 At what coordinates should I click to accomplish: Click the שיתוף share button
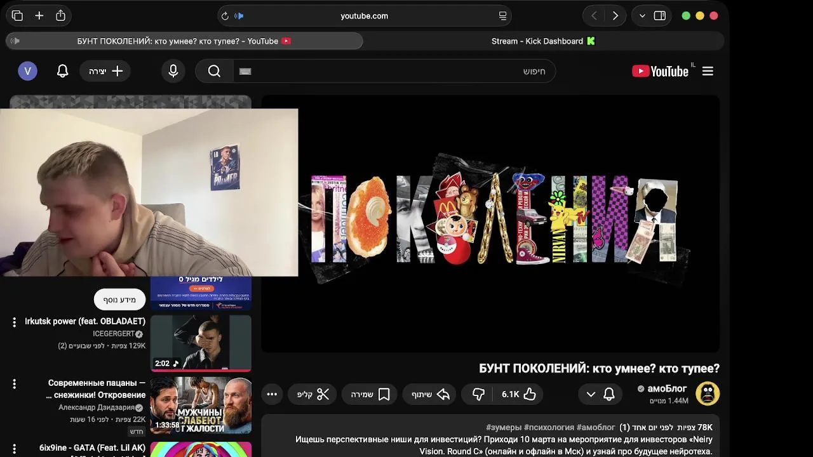point(430,394)
